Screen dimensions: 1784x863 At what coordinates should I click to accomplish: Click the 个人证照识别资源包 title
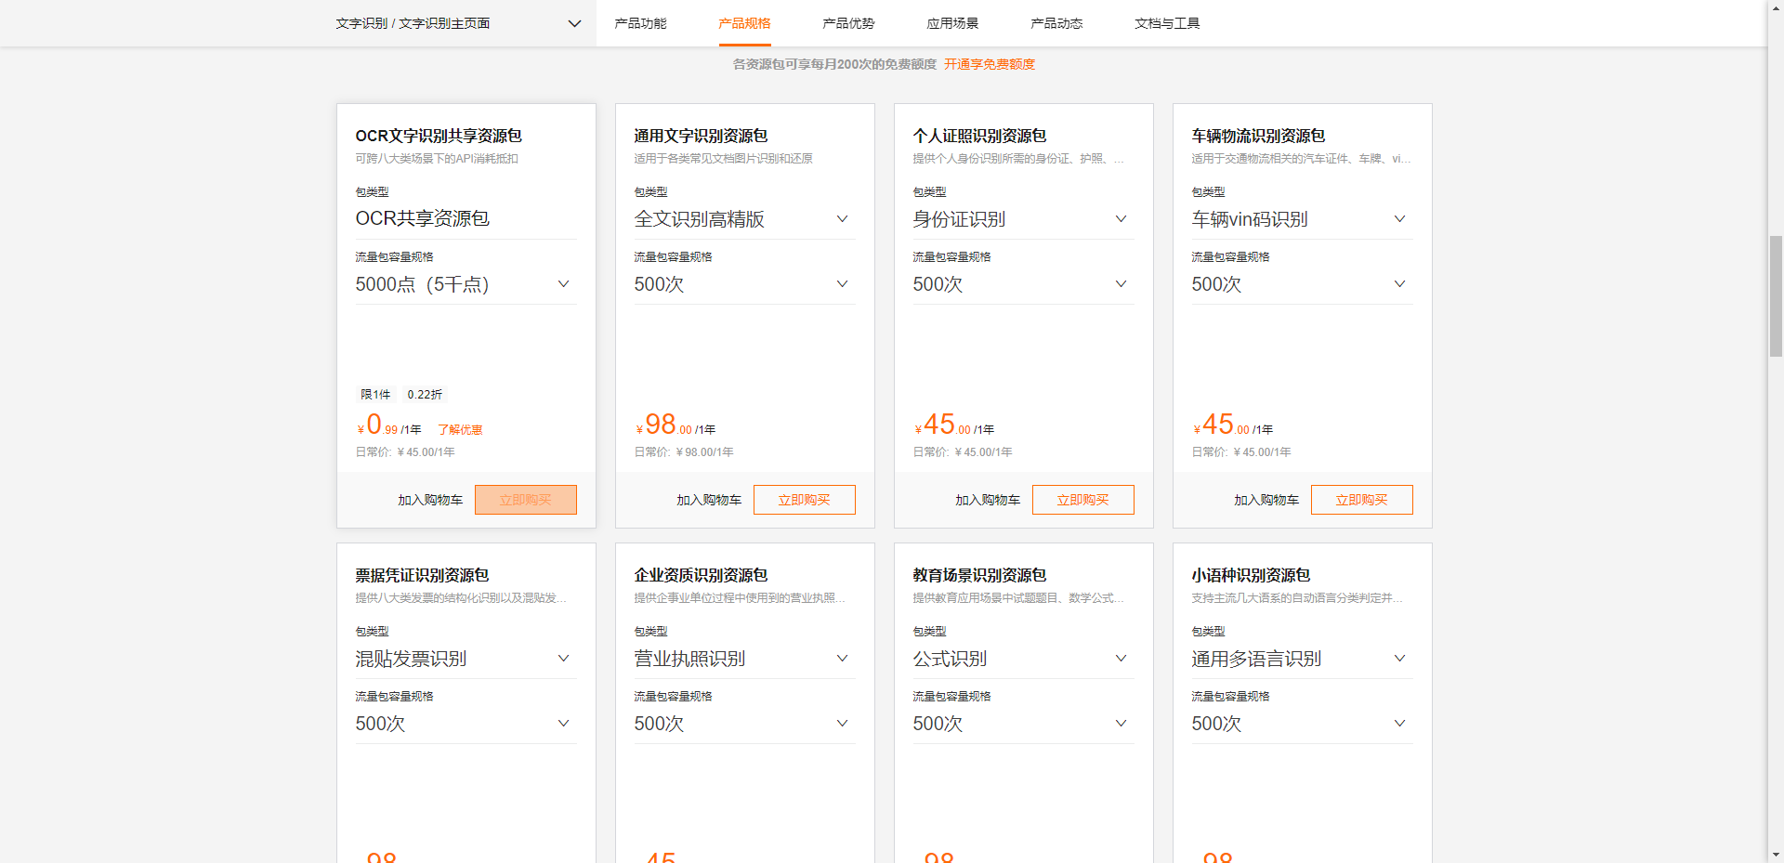point(979,136)
